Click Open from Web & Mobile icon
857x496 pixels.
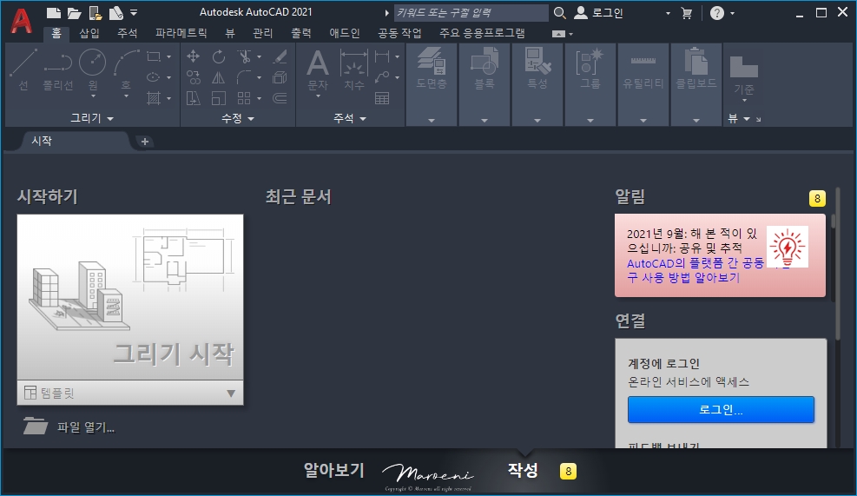pos(96,12)
